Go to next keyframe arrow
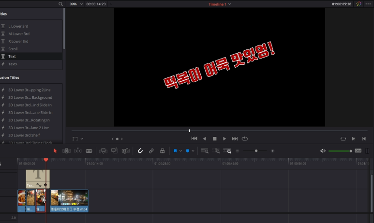 122,139
